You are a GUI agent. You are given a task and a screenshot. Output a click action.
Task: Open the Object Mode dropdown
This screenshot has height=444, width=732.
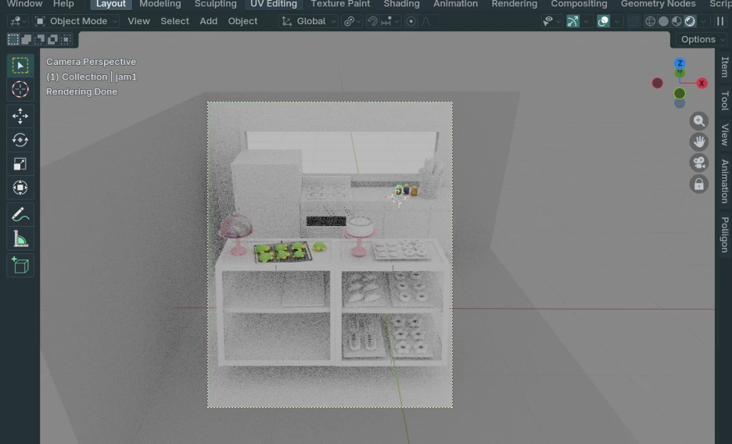[77, 21]
